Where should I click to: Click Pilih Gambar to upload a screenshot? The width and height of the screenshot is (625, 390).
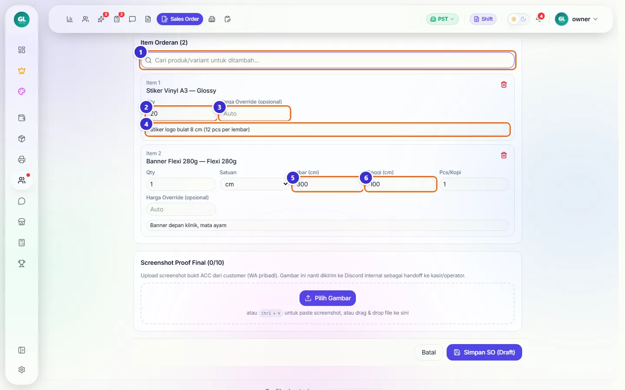[x=328, y=298]
